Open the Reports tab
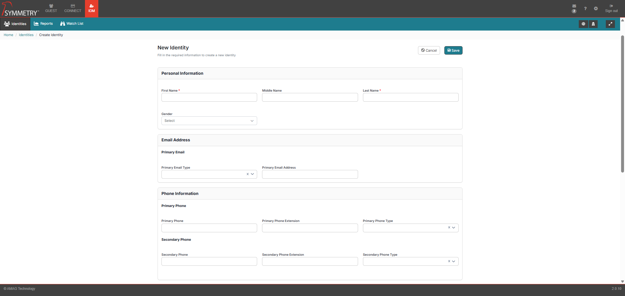Viewport: 625px width, 296px height. coord(43,24)
